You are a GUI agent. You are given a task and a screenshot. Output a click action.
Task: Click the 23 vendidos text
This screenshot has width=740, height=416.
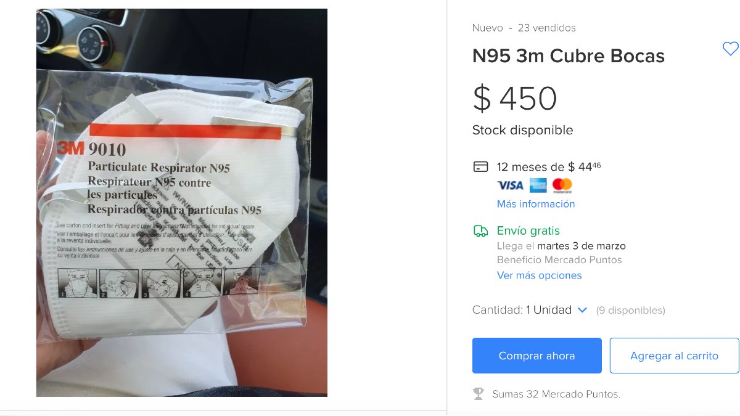click(x=547, y=28)
